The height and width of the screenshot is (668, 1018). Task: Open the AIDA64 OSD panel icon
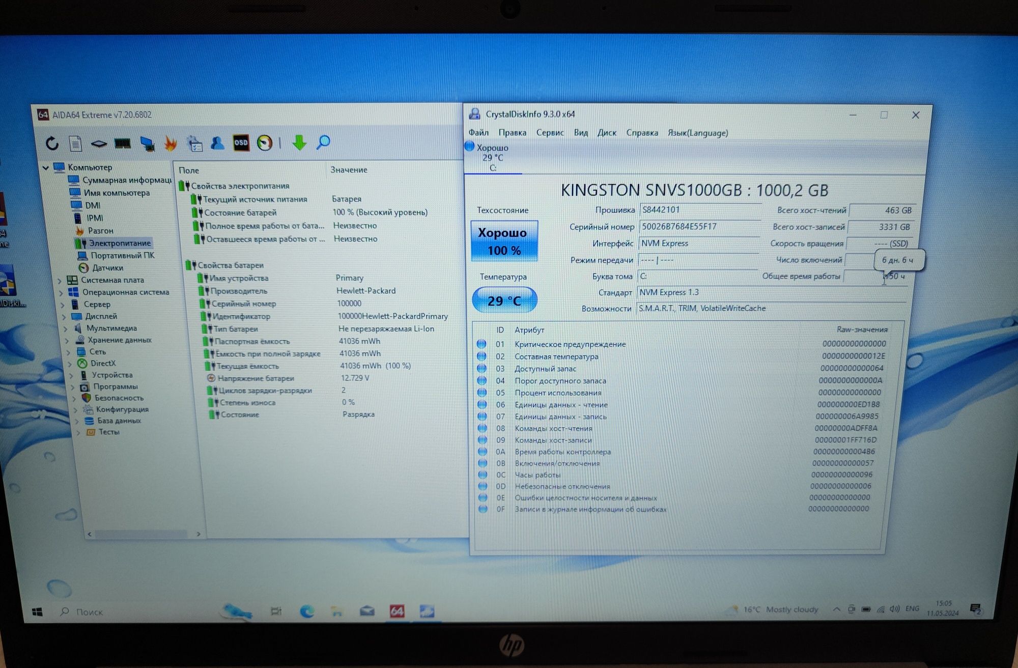pos(241,143)
